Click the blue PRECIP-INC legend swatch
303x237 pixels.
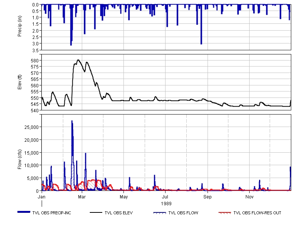point(24,212)
